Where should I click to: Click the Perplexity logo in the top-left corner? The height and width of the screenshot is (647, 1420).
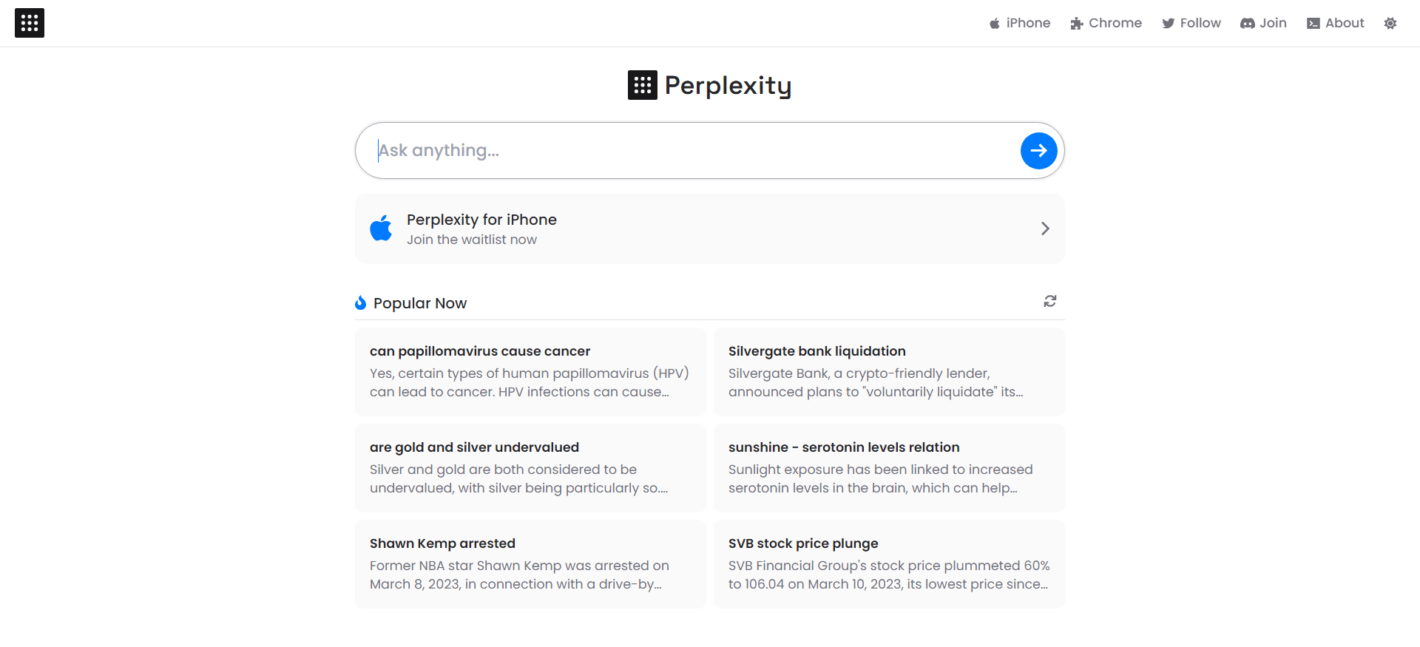tap(30, 23)
